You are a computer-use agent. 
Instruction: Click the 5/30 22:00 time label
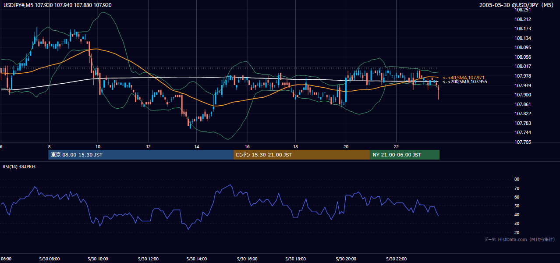[397, 259]
